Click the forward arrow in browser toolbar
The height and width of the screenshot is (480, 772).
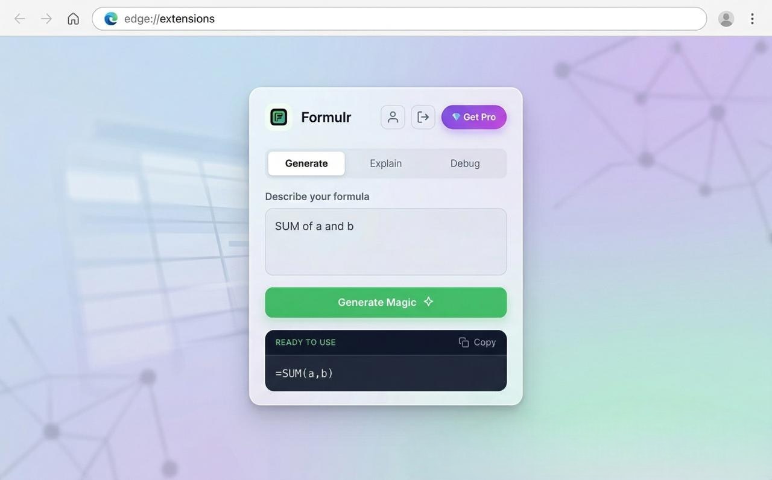coord(46,18)
